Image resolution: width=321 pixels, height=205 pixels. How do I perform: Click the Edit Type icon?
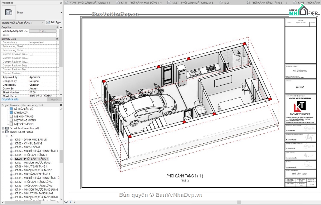(x=48, y=22)
